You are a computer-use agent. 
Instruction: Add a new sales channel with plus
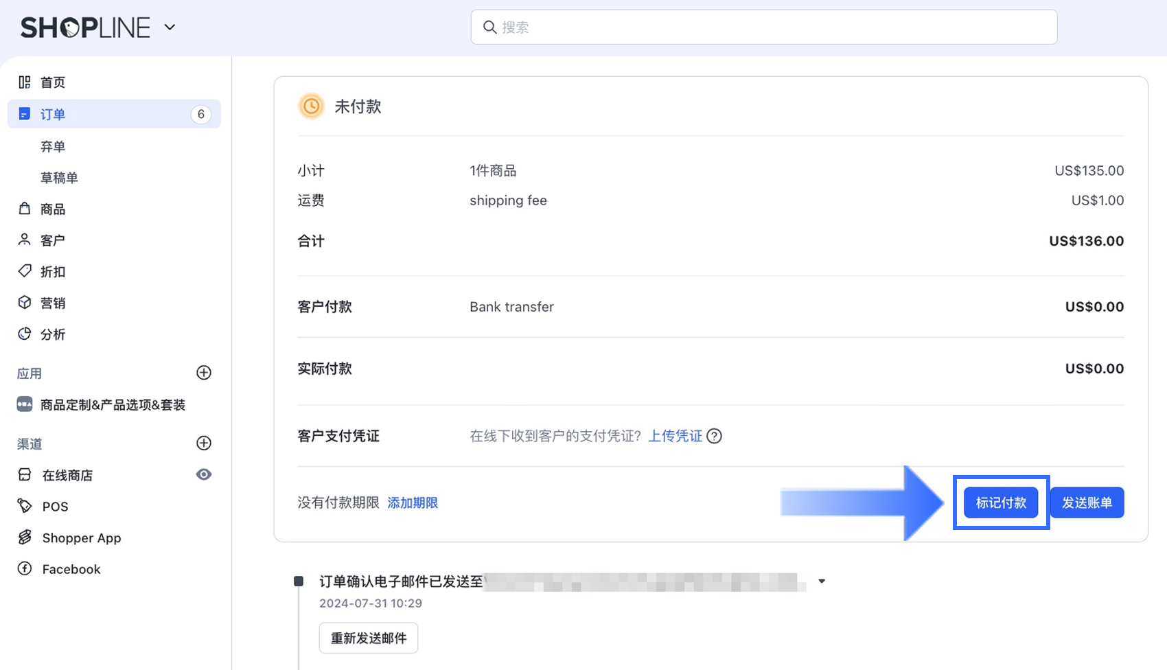tap(204, 443)
